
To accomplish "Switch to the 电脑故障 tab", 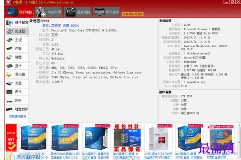I will [48, 12].
